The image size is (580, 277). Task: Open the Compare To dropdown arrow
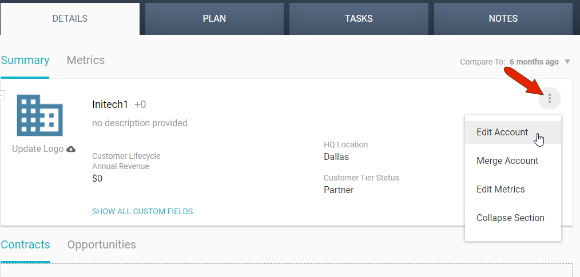coord(567,62)
